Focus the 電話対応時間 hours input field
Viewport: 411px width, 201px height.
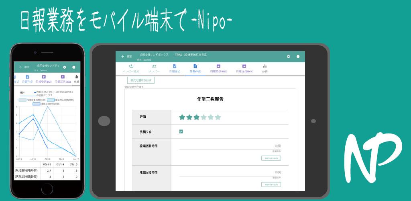point(230,172)
